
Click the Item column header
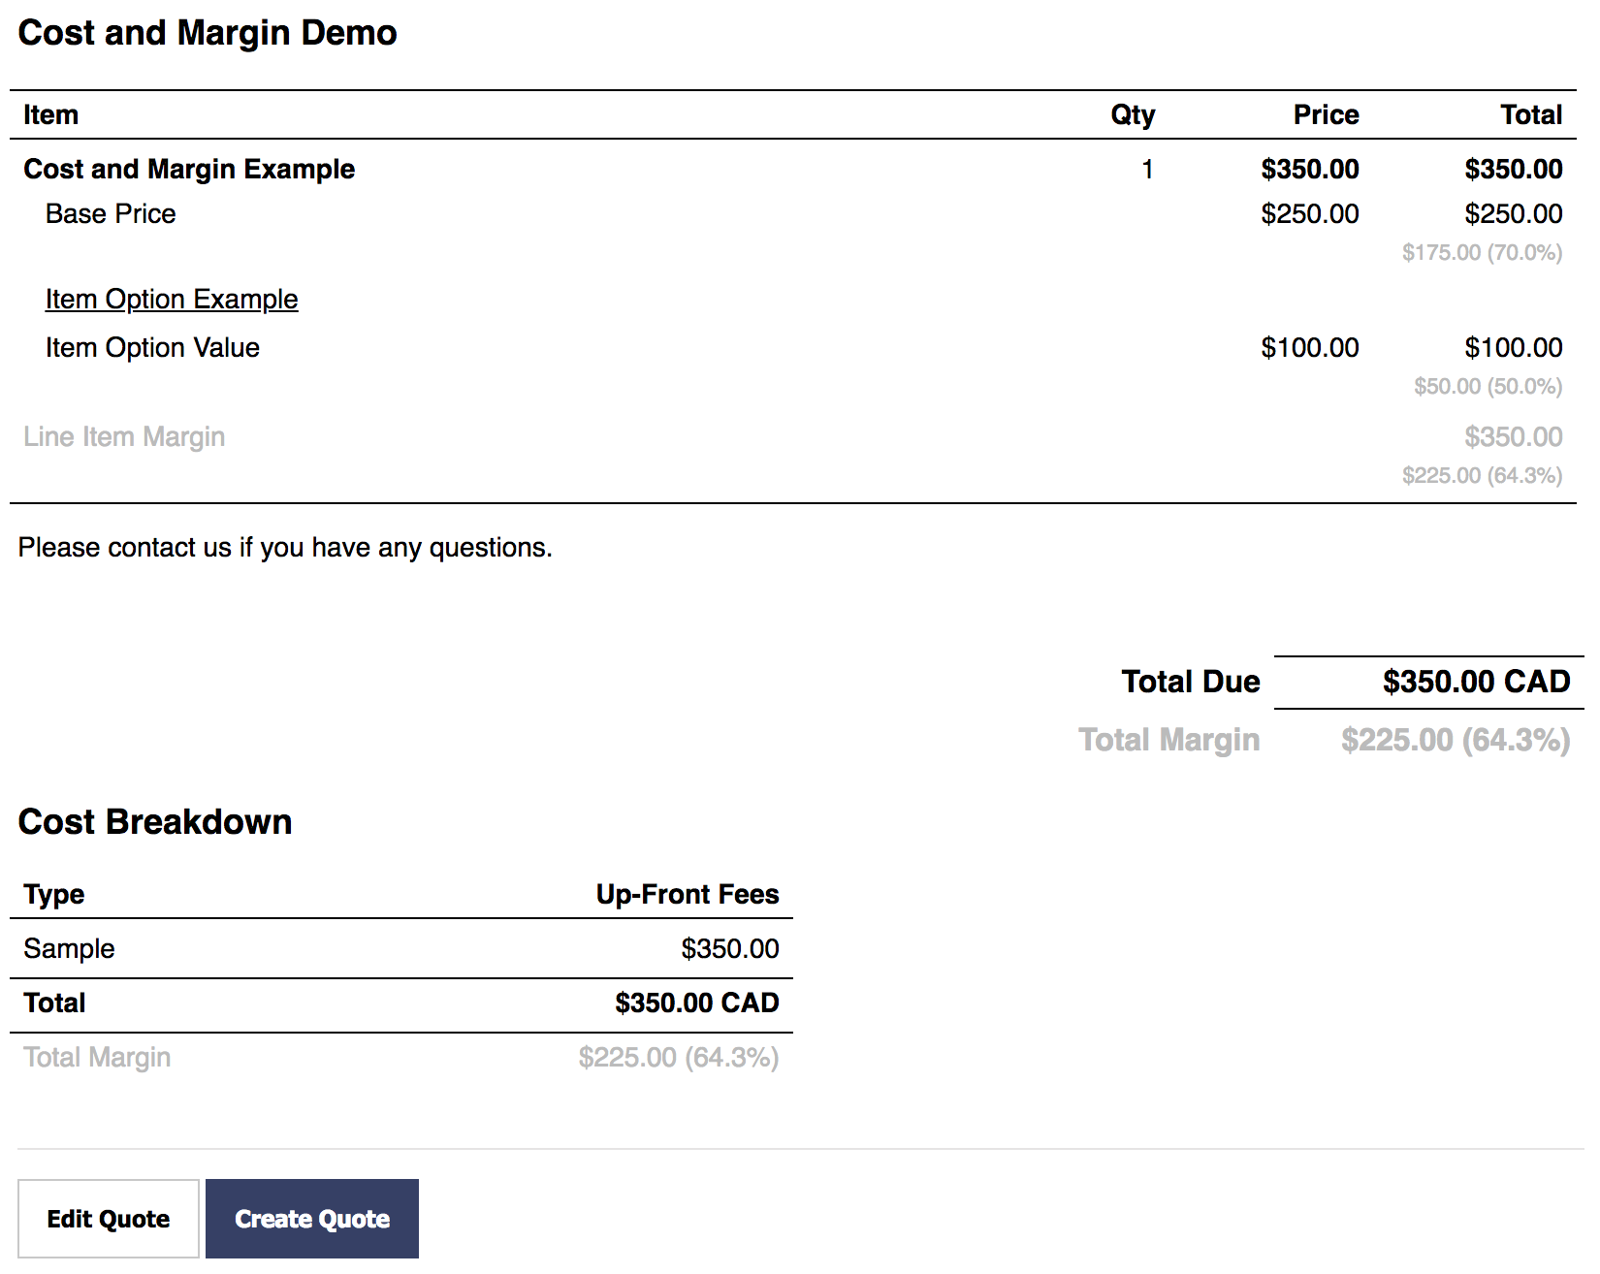[51, 114]
